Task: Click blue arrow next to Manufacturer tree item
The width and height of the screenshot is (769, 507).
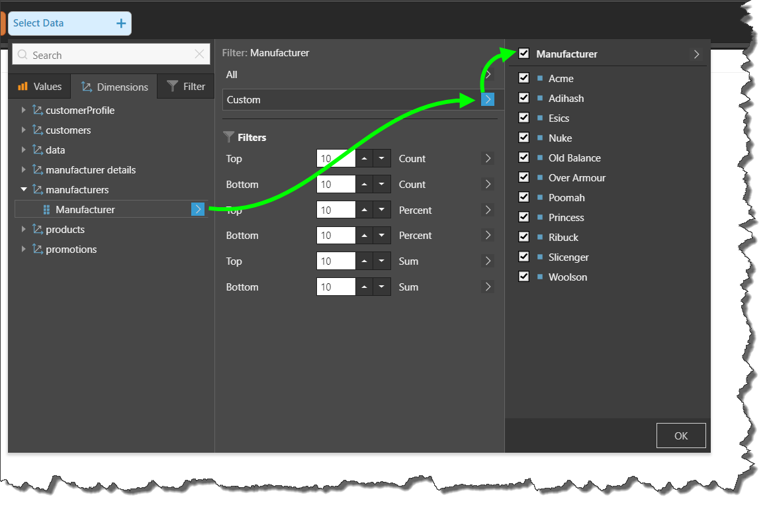Action: point(198,209)
